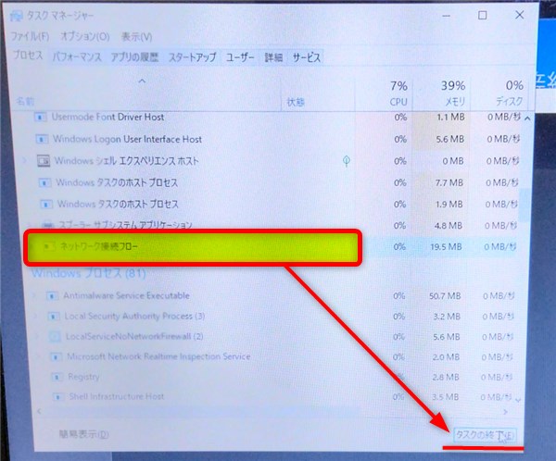Sort by the CPU column header
The width and height of the screenshot is (556, 461).
point(398,102)
